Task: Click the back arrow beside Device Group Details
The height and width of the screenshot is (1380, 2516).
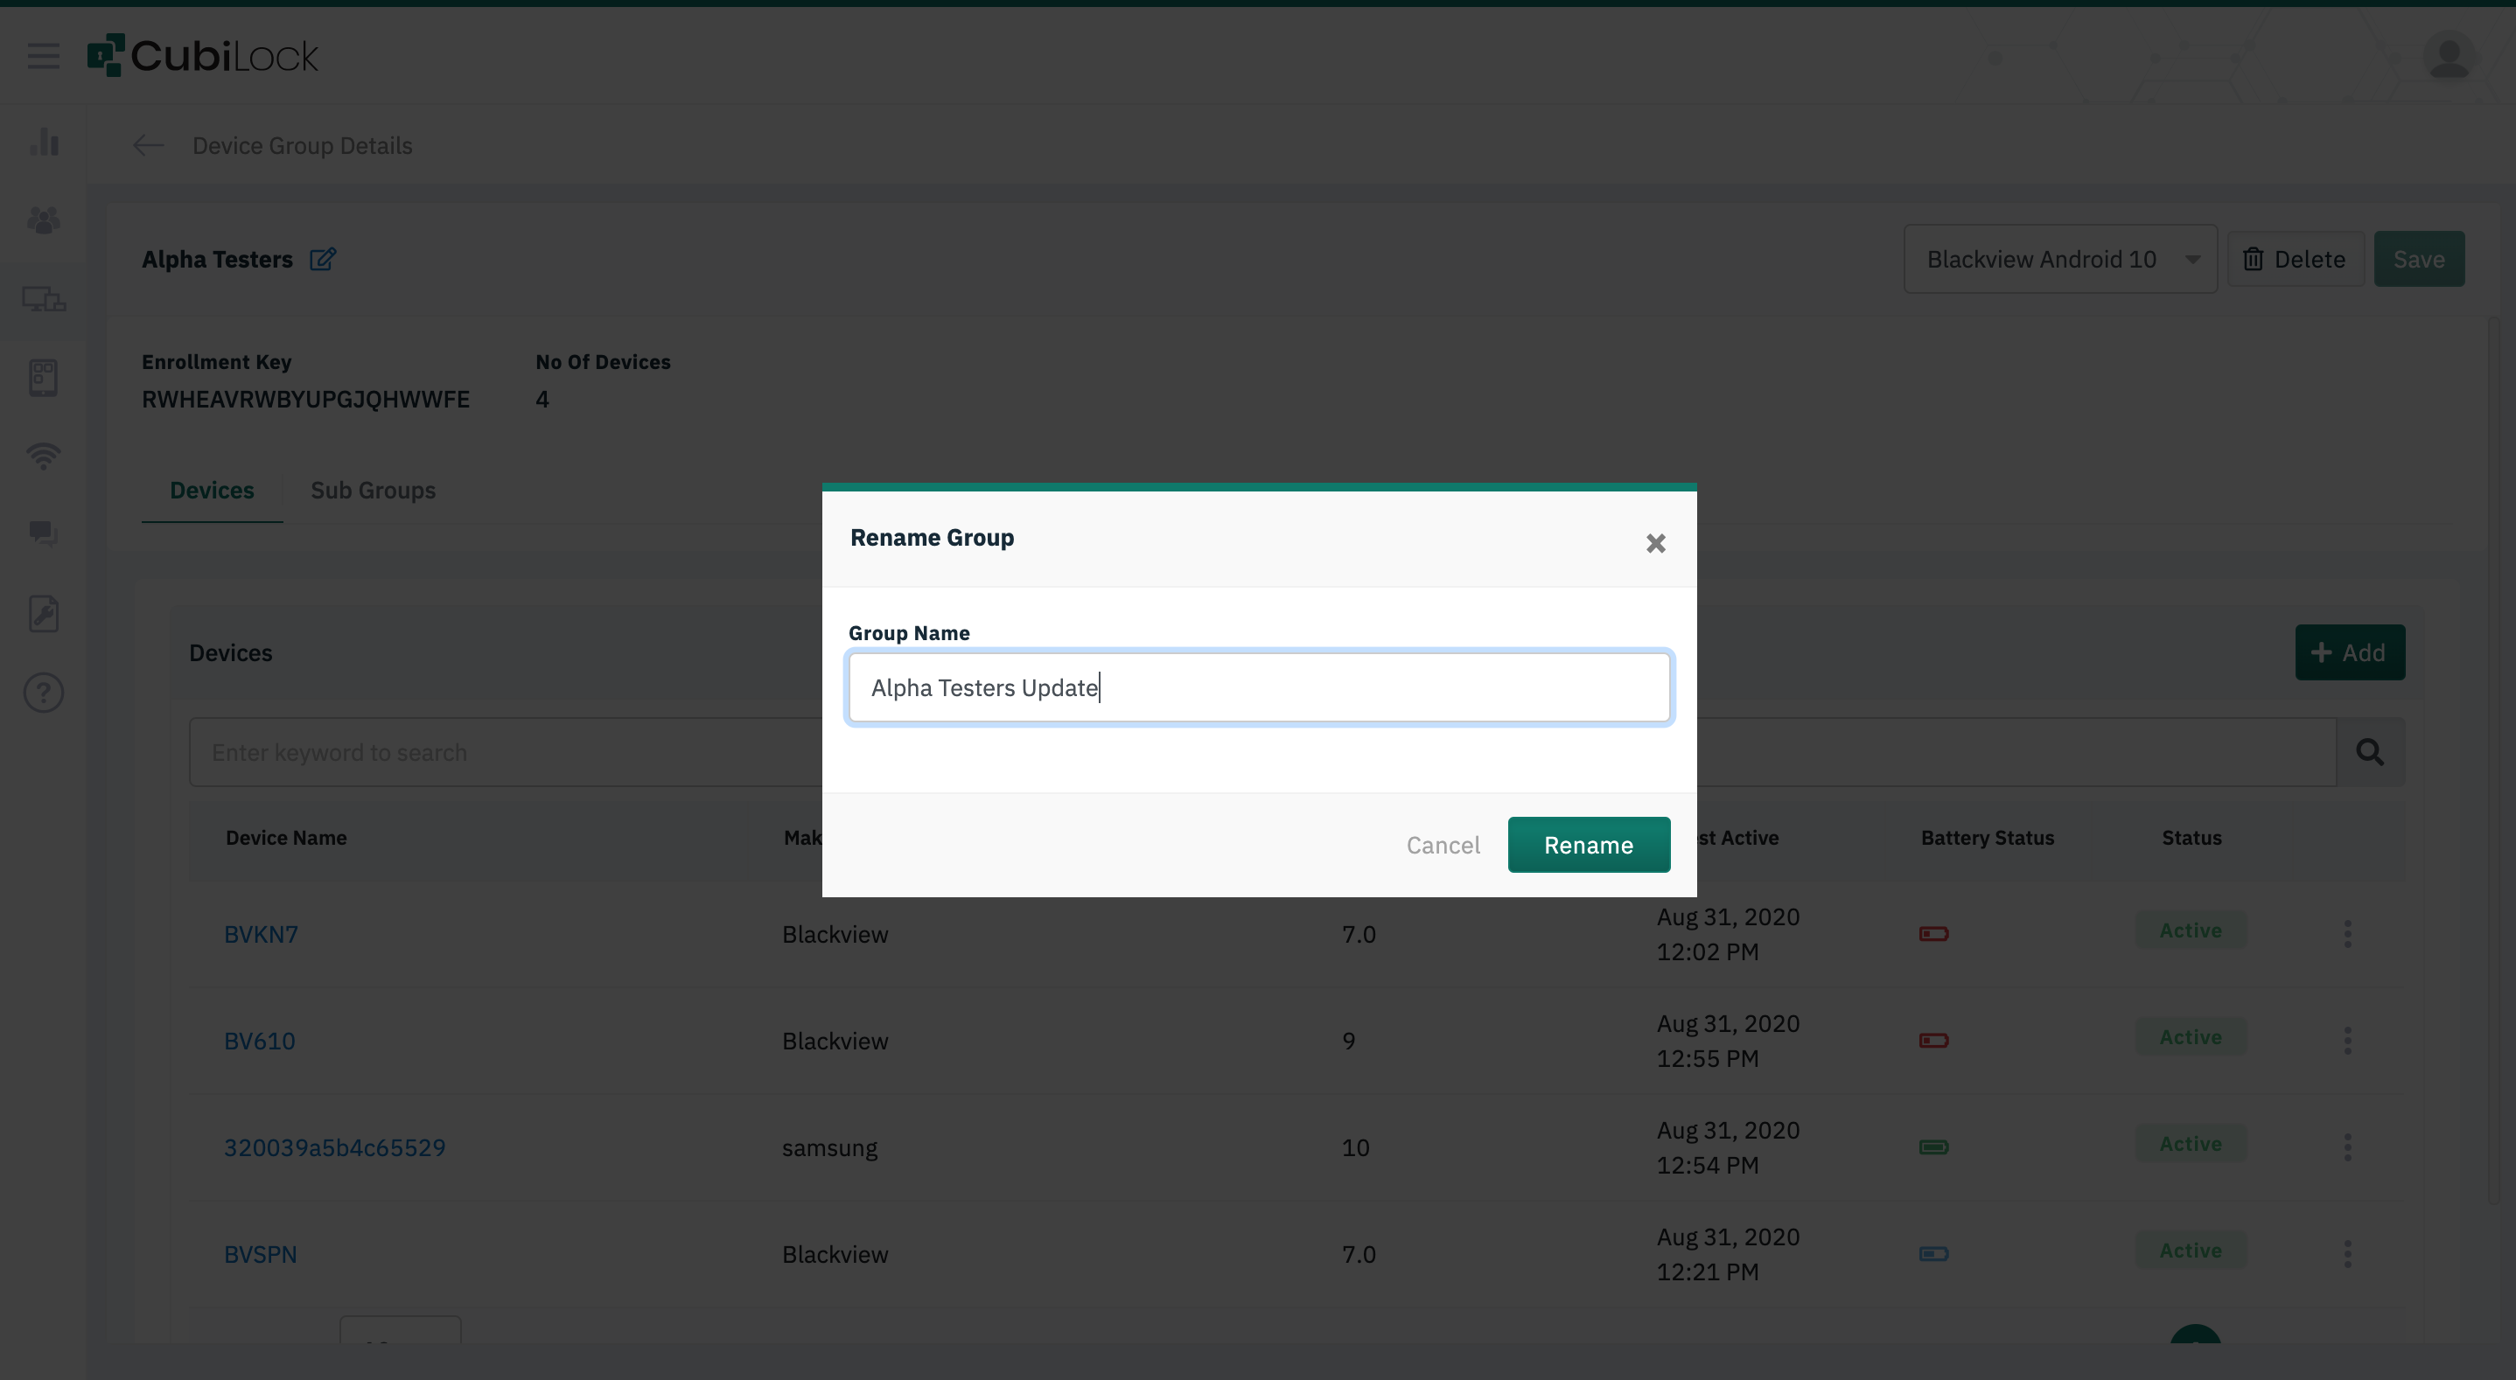Action: [x=148, y=145]
